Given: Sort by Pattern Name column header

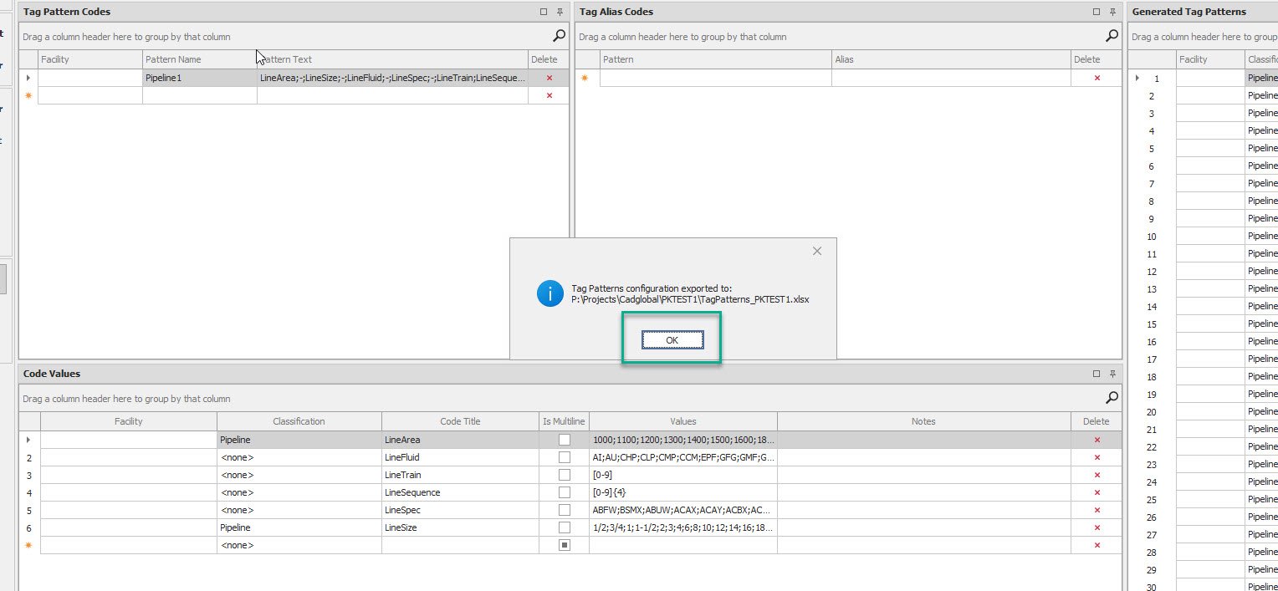Looking at the screenshot, I should [x=199, y=59].
